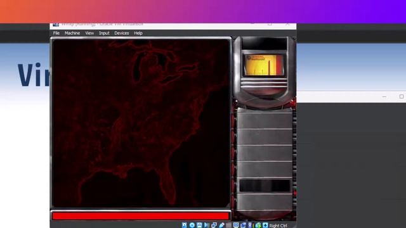
Task: Click the red US map in game
Action: click(x=141, y=123)
